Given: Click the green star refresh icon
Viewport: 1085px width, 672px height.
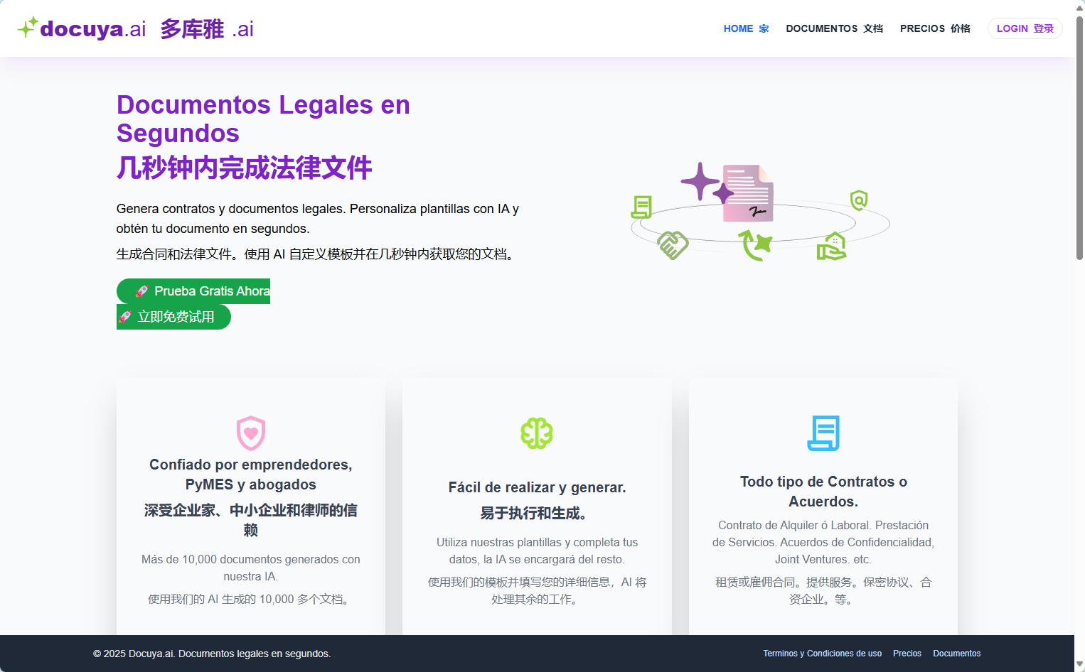Looking at the screenshot, I should pos(755,246).
